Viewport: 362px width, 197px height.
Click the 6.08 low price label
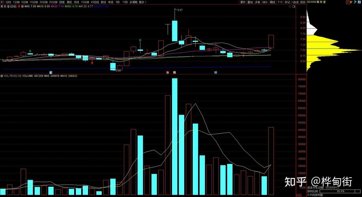[118, 71]
